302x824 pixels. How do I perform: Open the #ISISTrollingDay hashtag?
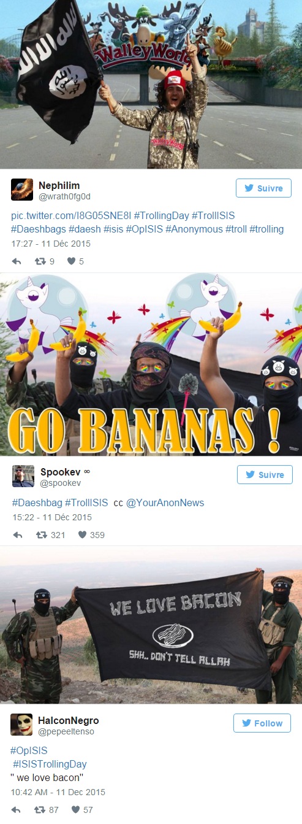point(50,764)
